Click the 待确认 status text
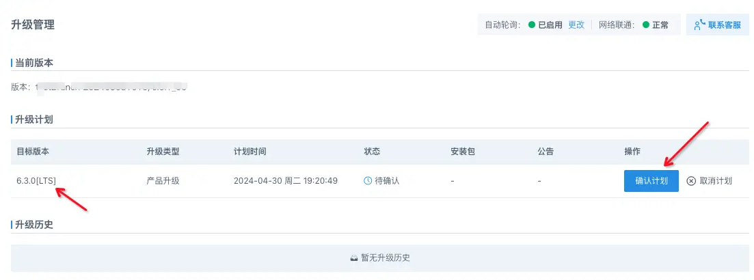This screenshot has width=754, height=280. coord(387,181)
